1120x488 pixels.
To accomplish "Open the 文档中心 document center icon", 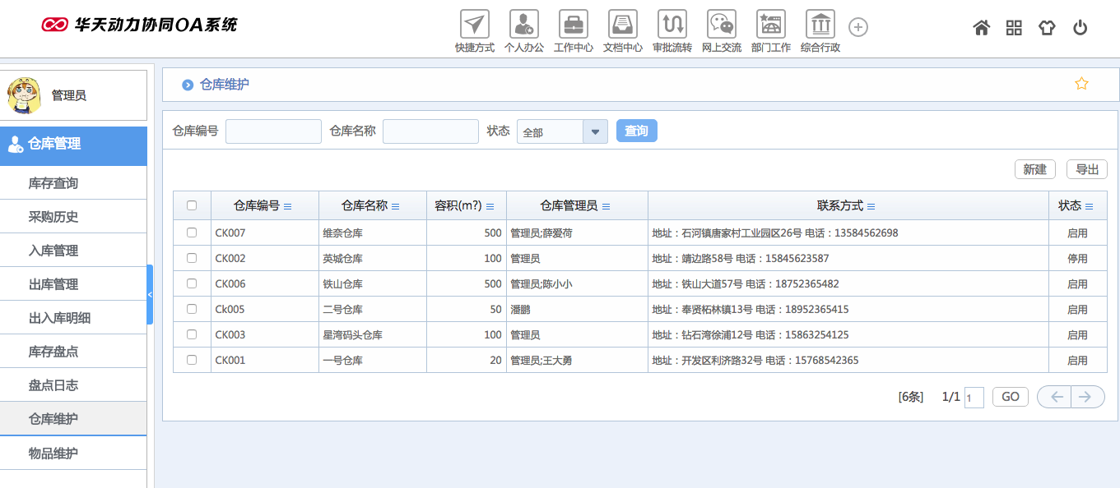I will 622,24.
